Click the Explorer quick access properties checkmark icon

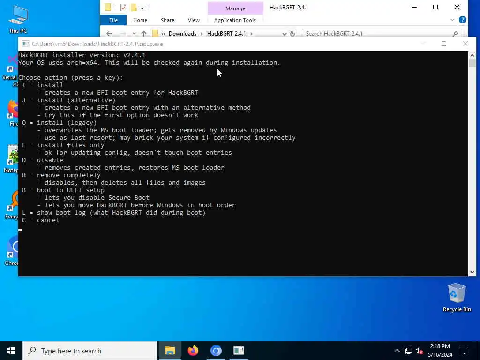click(x=123, y=7)
